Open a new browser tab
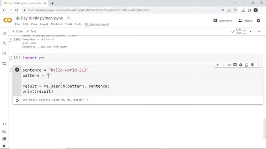Image resolution: width=266 pixels, height=149 pixels. tap(53, 3)
